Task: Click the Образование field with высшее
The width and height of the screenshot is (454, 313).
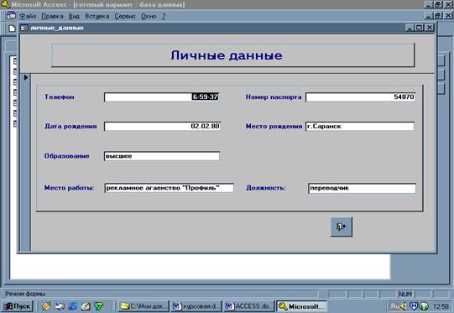Action: point(162,156)
